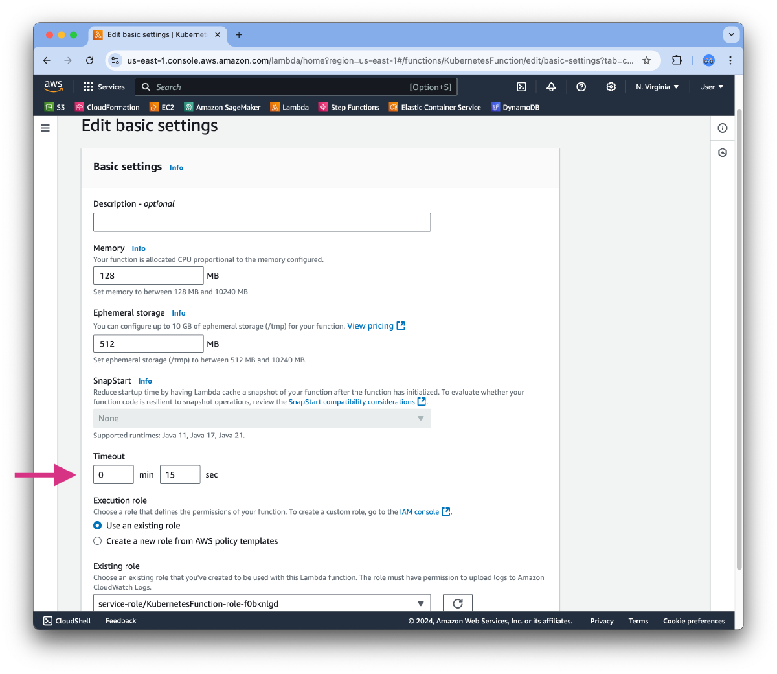Open the Privacy footer link

602,621
